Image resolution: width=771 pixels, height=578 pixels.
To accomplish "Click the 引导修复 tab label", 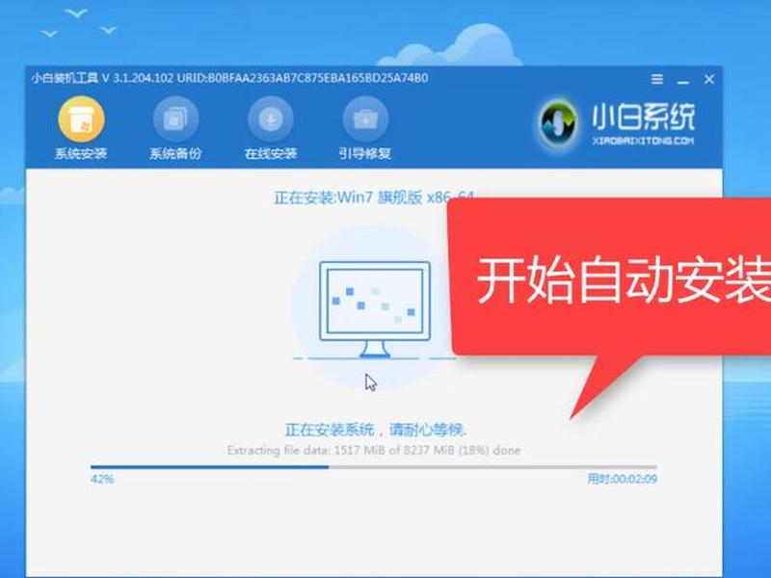I will pos(365,154).
